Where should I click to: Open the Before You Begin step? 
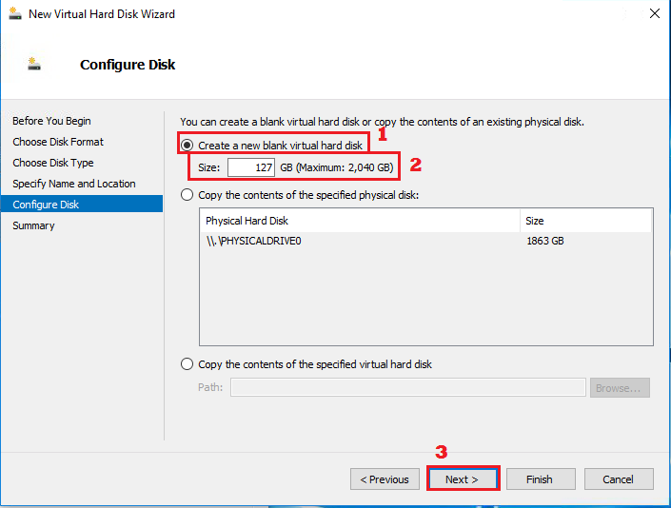(52, 121)
